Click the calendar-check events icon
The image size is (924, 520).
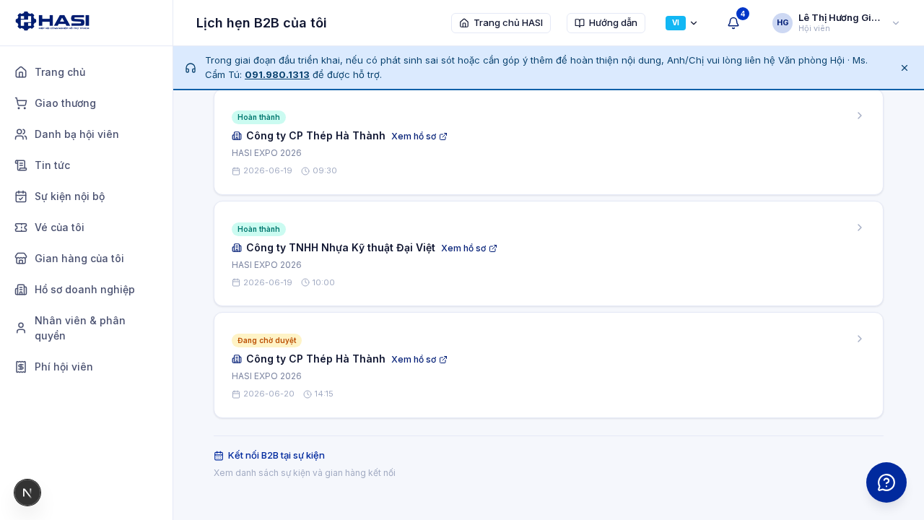[21, 196]
